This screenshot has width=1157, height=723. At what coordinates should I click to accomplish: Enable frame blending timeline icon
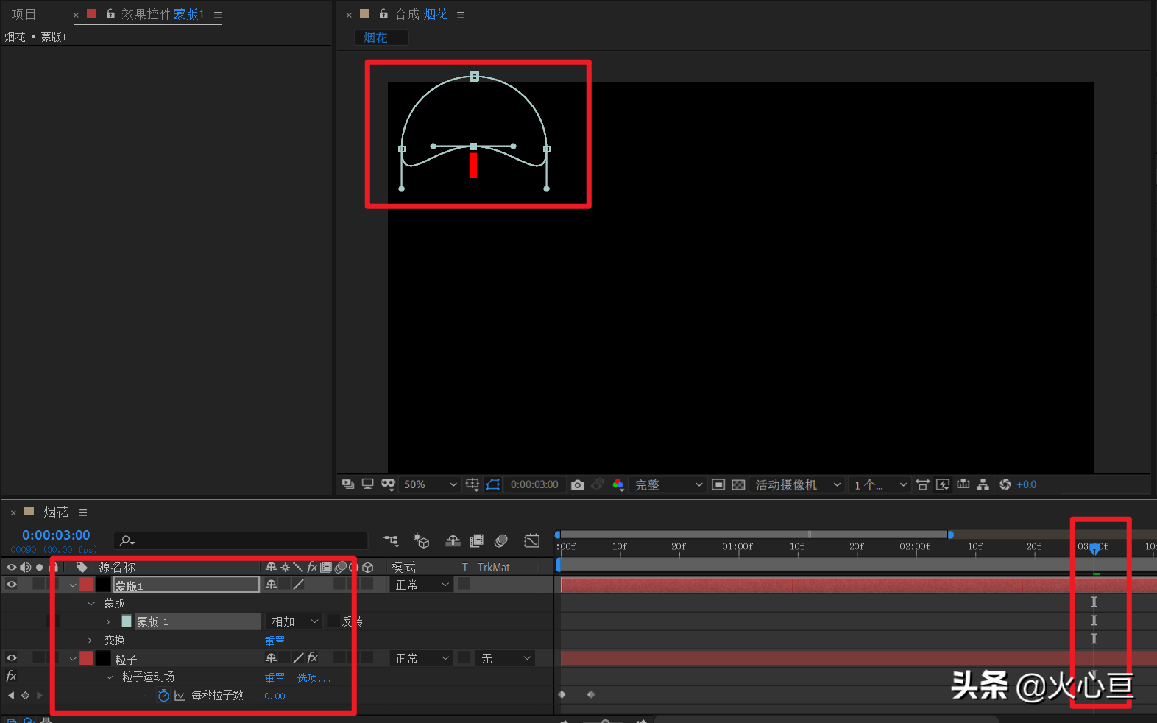[477, 541]
